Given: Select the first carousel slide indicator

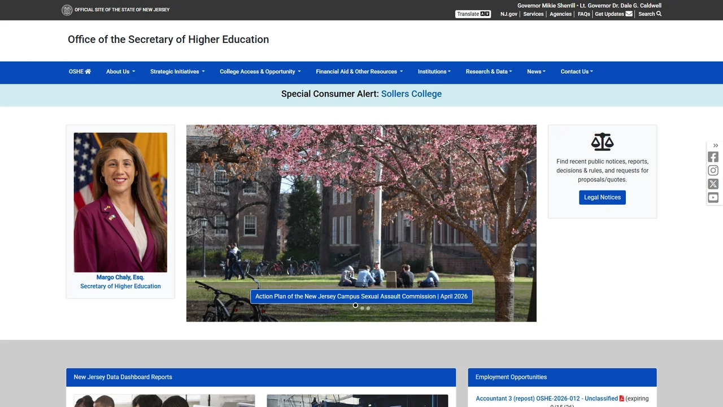Looking at the screenshot, I should [x=355, y=305].
